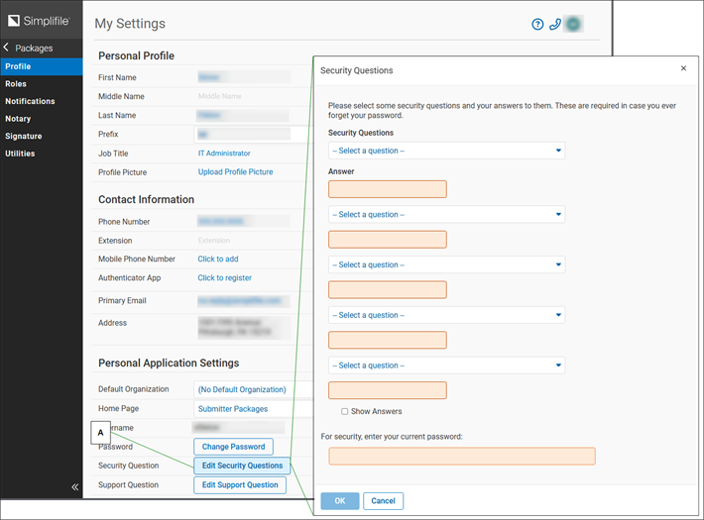Click the help question mark icon
Screen dimensions: 704x520
point(538,25)
